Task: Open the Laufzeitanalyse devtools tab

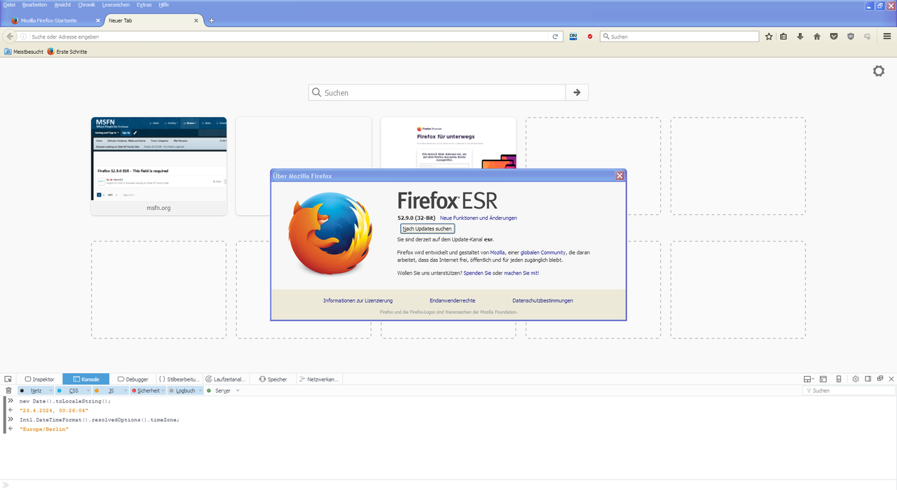Action: tap(226, 379)
